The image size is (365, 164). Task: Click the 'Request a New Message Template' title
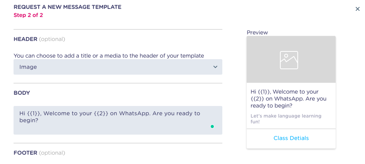click(x=68, y=7)
